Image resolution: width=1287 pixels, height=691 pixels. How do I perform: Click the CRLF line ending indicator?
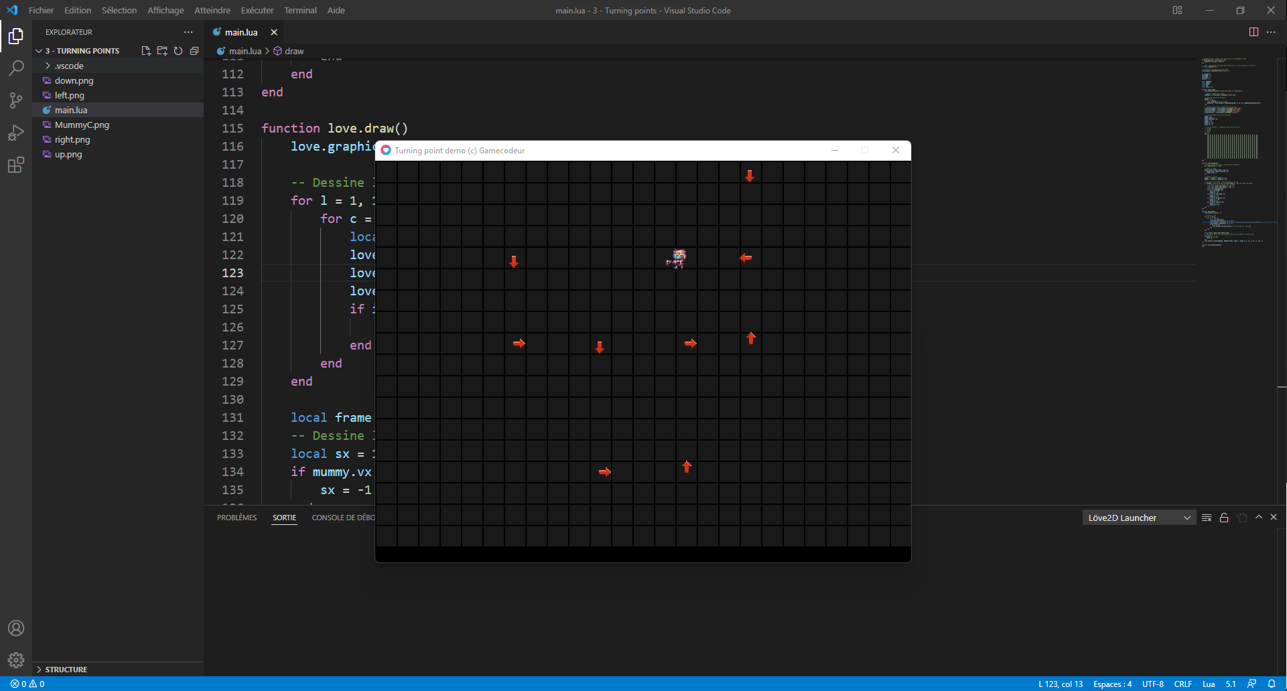pos(1182,684)
